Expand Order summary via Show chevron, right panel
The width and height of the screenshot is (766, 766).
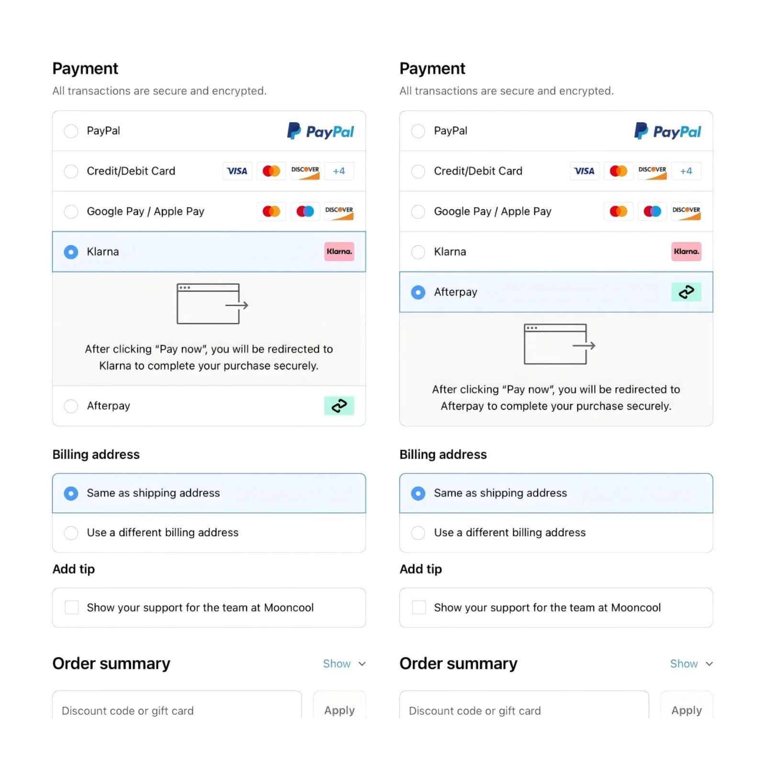[691, 664]
